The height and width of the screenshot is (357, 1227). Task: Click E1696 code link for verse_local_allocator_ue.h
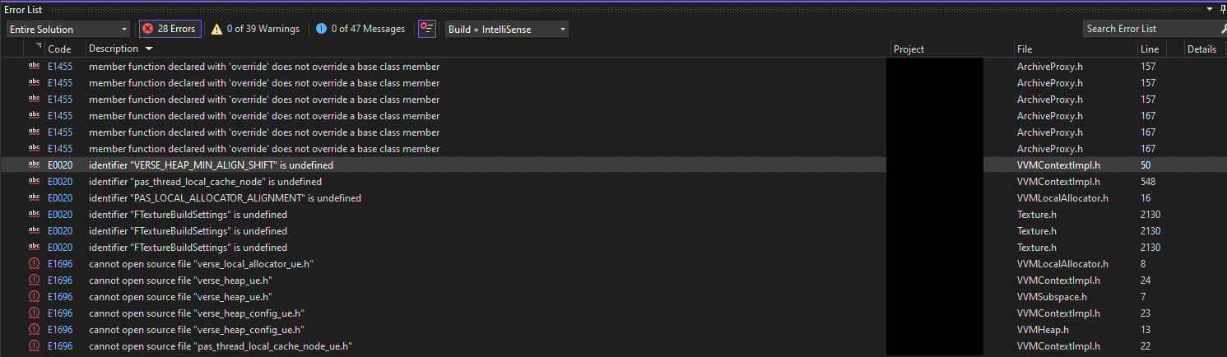(60, 264)
